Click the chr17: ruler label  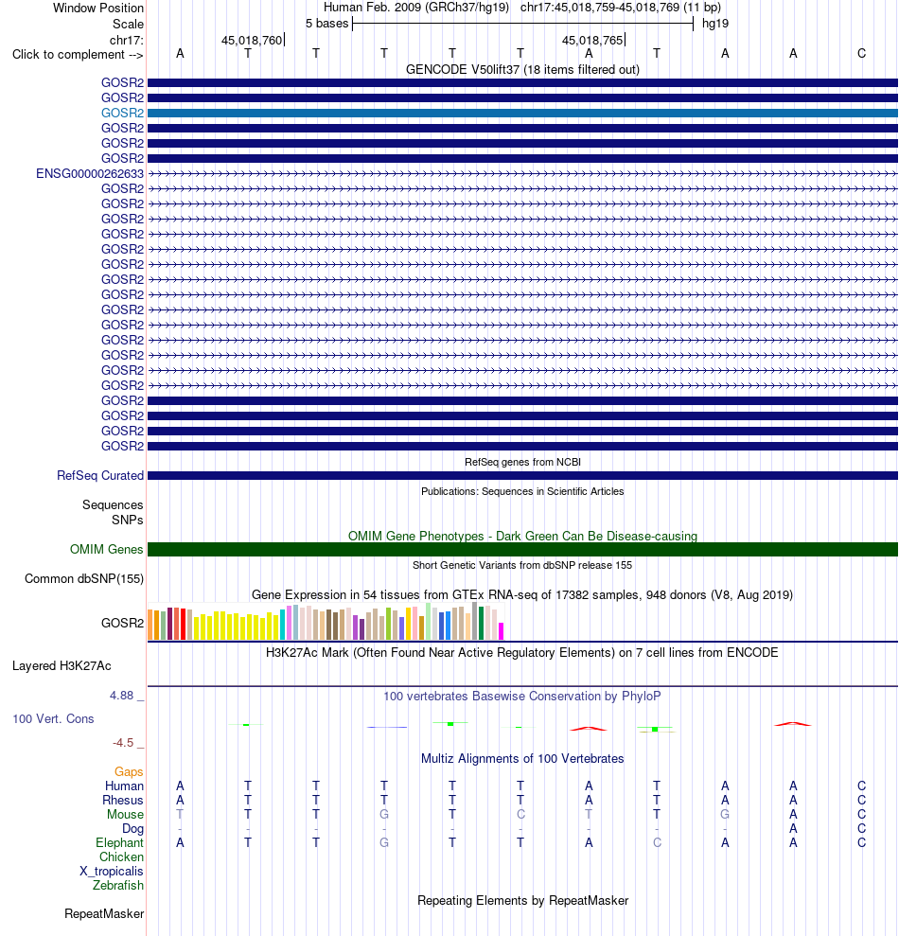[127, 40]
